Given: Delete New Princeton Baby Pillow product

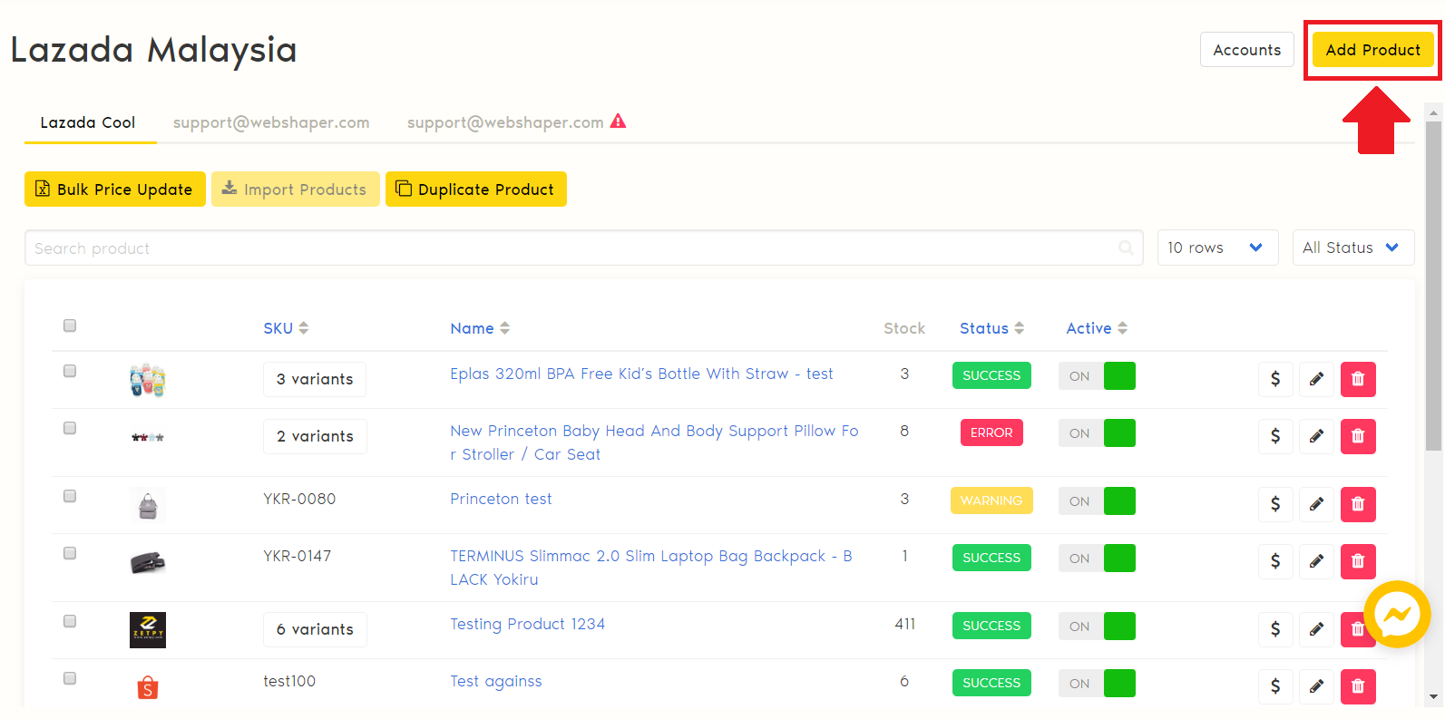Looking at the screenshot, I should (x=1358, y=436).
